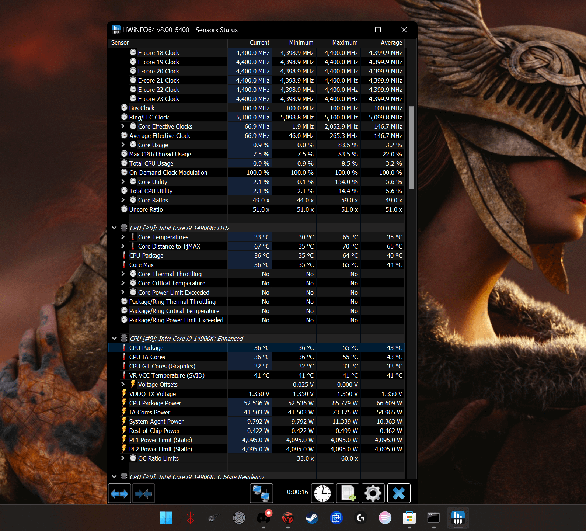Click the chip icon on the Enhanced header
The height and width of the screenshot is (531, 586).
[x=124, y=338]
